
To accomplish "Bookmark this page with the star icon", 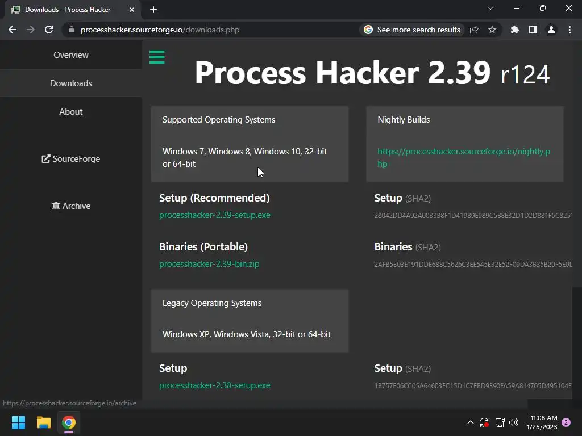I will [492, 30].
